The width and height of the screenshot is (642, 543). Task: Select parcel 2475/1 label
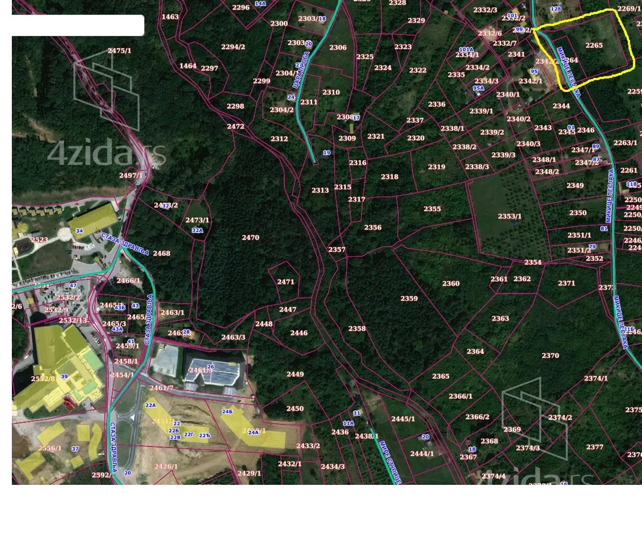pos(119,51)
